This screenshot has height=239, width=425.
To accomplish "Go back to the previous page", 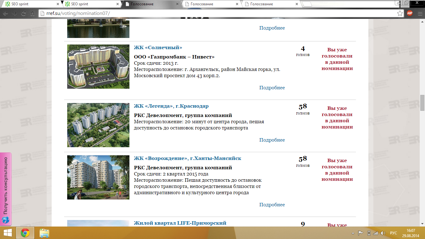I will 5,13.
